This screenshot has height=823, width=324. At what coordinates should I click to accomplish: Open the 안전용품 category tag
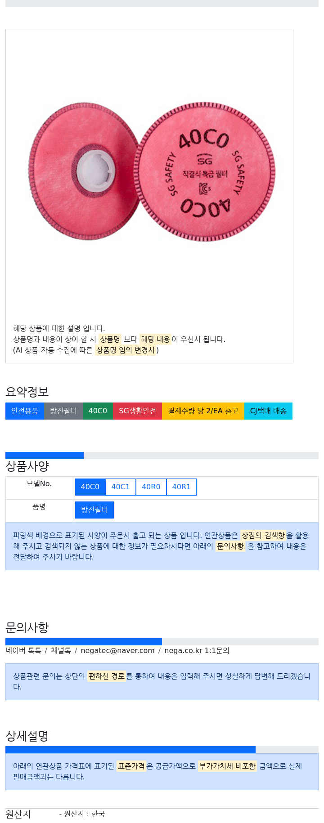[25, 411]
